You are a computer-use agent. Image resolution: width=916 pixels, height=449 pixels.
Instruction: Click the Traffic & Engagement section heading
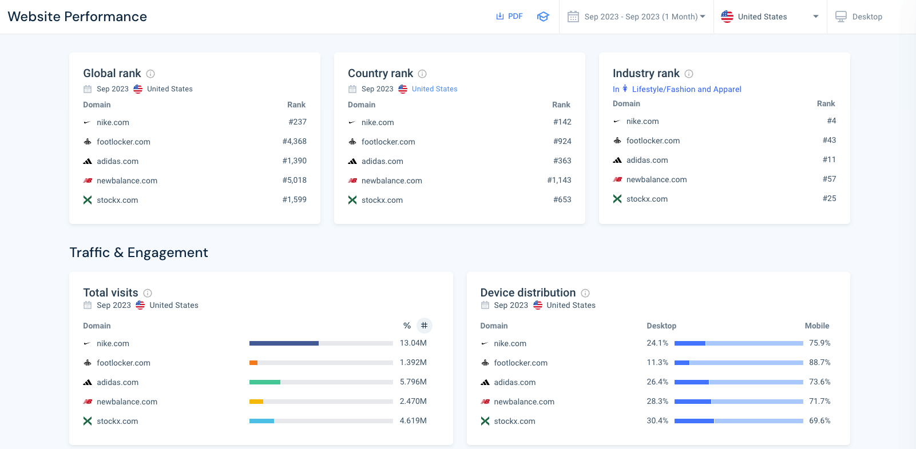[138, 252]
